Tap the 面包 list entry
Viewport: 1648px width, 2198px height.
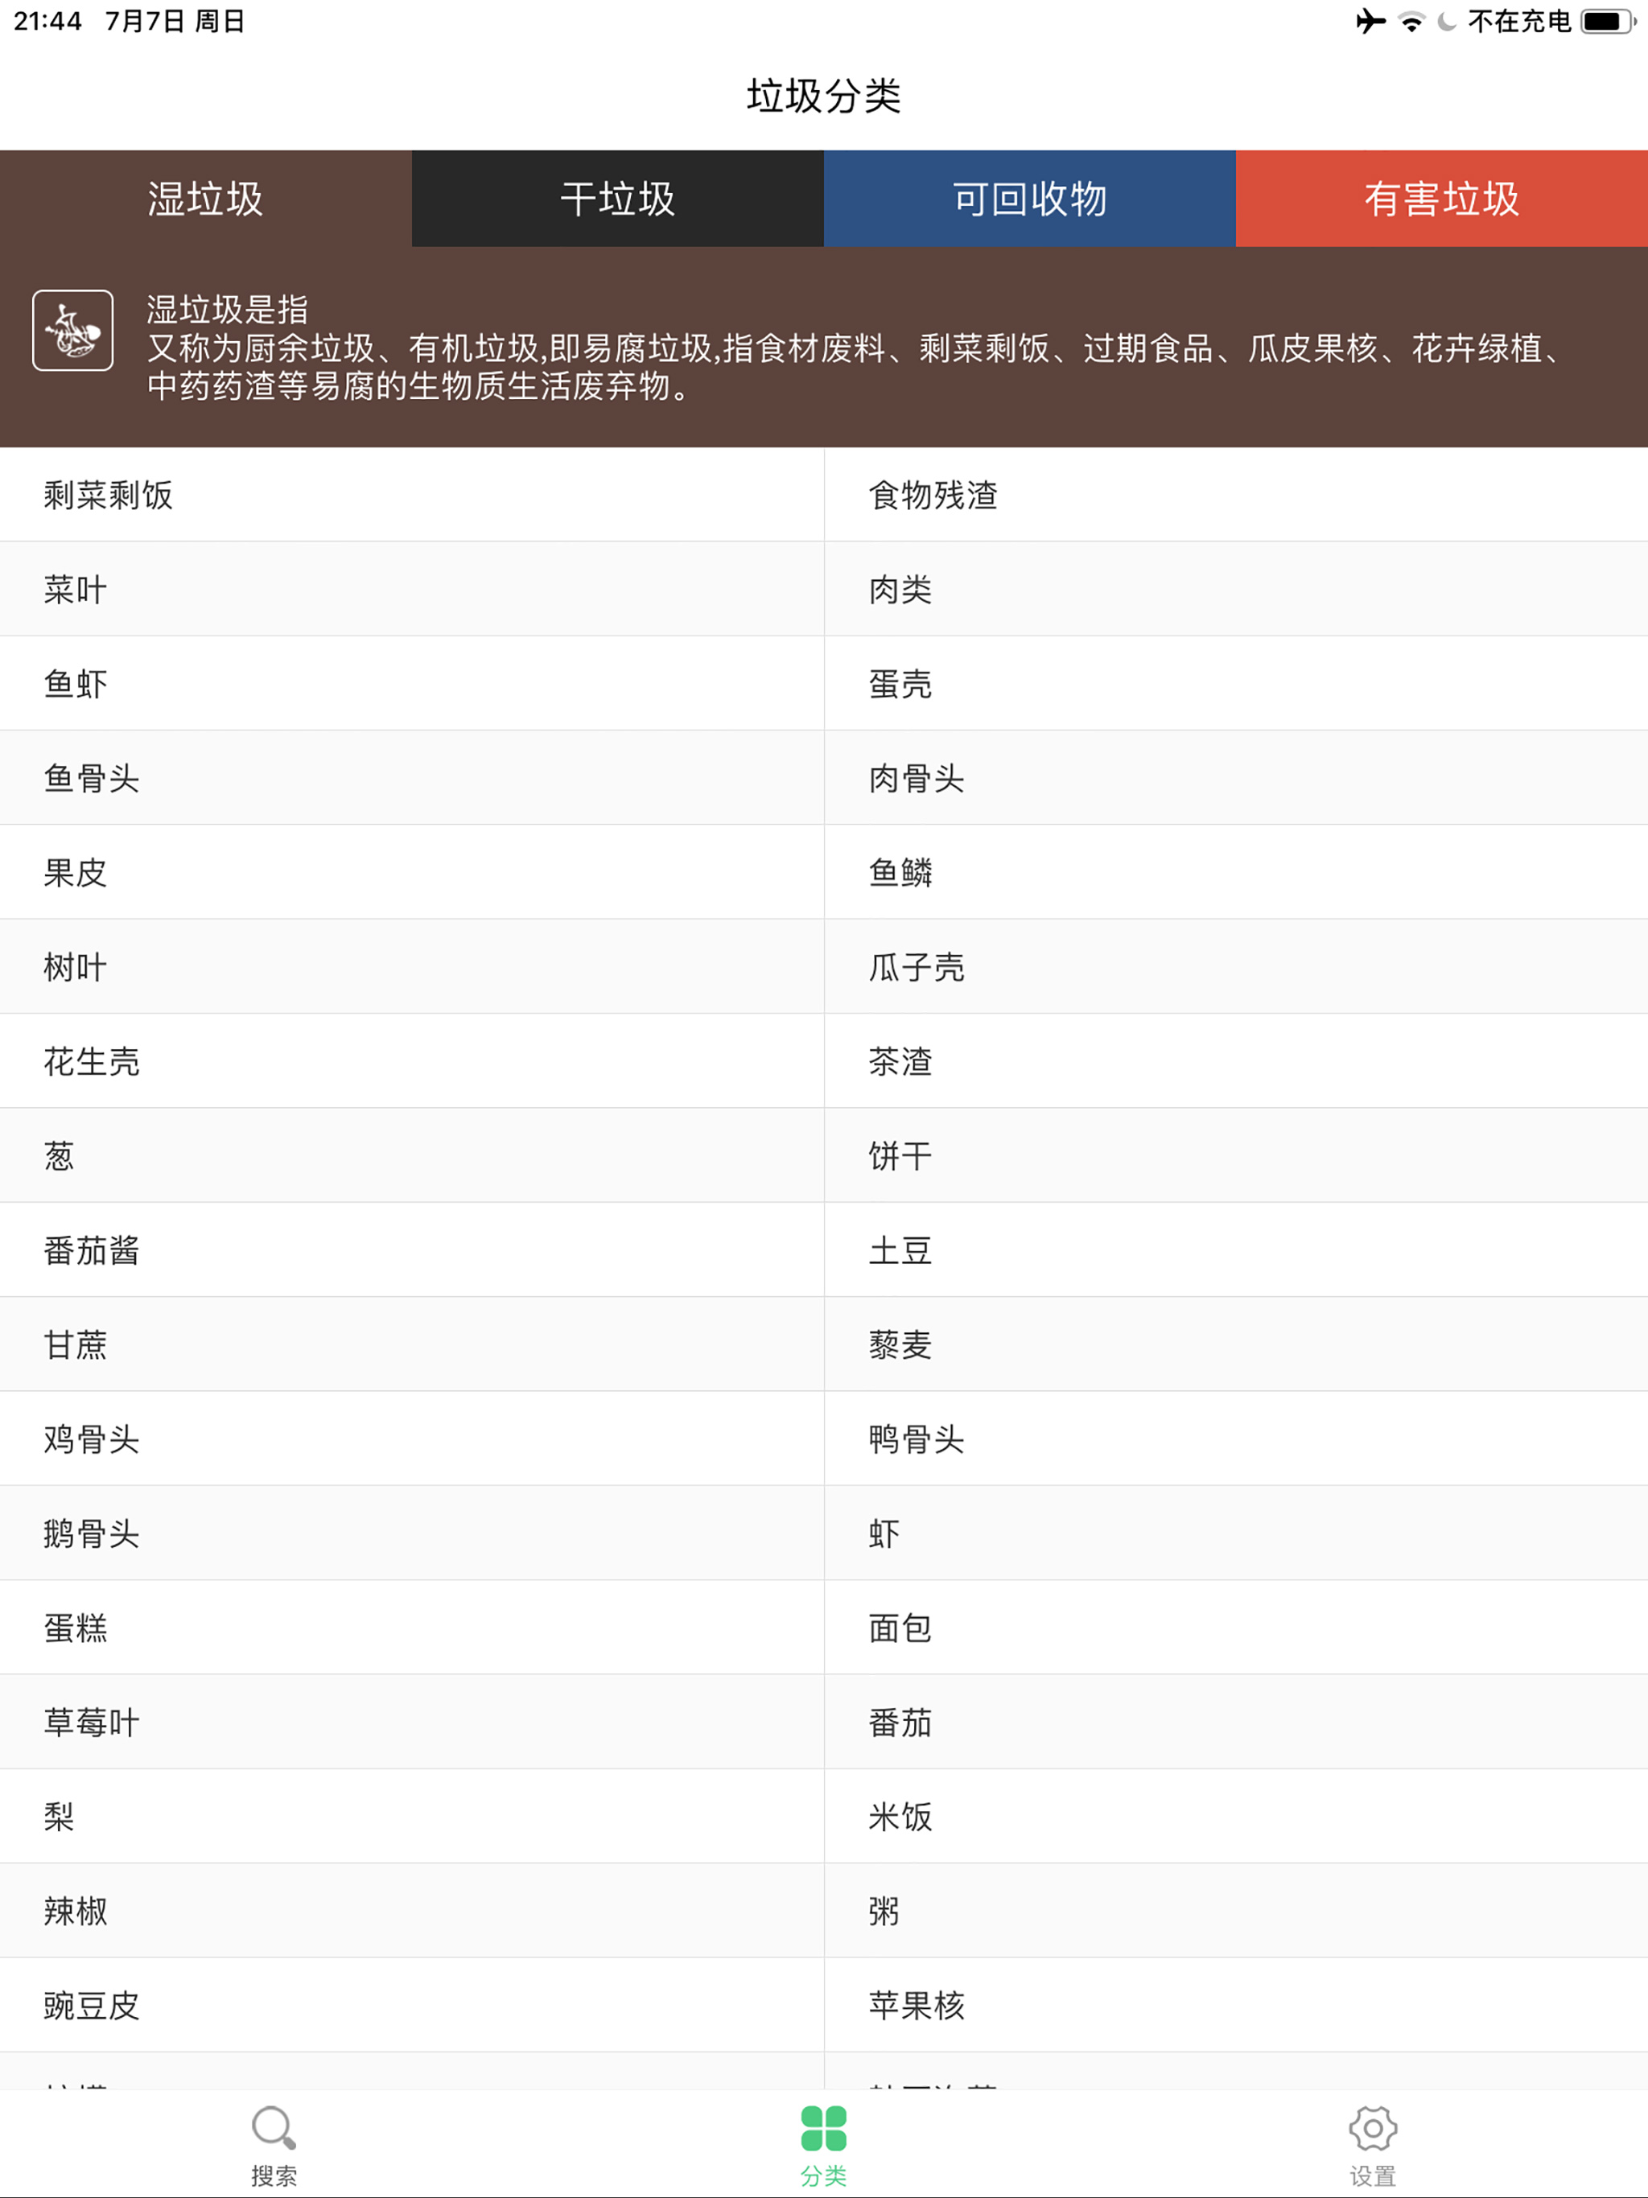click(x=900, y=1628)
